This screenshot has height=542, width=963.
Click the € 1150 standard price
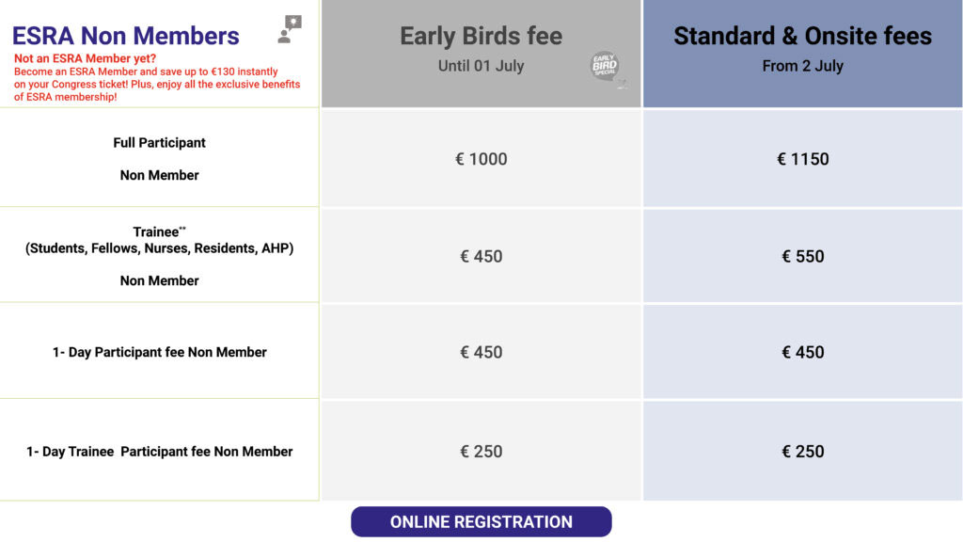[x=802, y=159]
